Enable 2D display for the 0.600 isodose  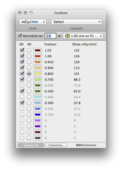coord(22,85)
